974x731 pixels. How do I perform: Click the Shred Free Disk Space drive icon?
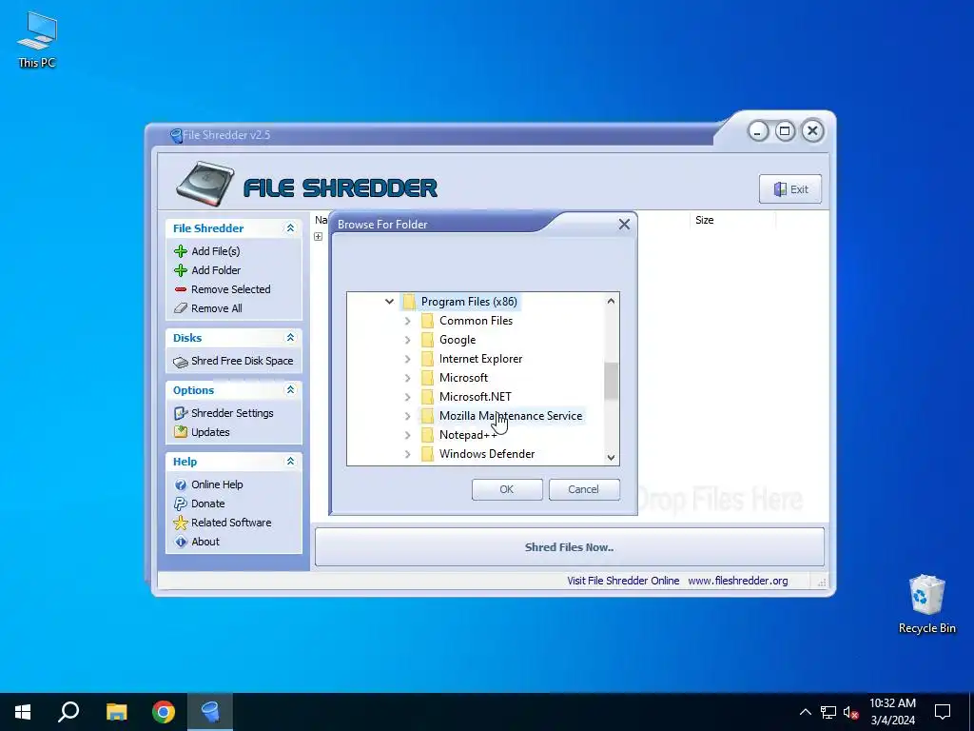[181, 362]
